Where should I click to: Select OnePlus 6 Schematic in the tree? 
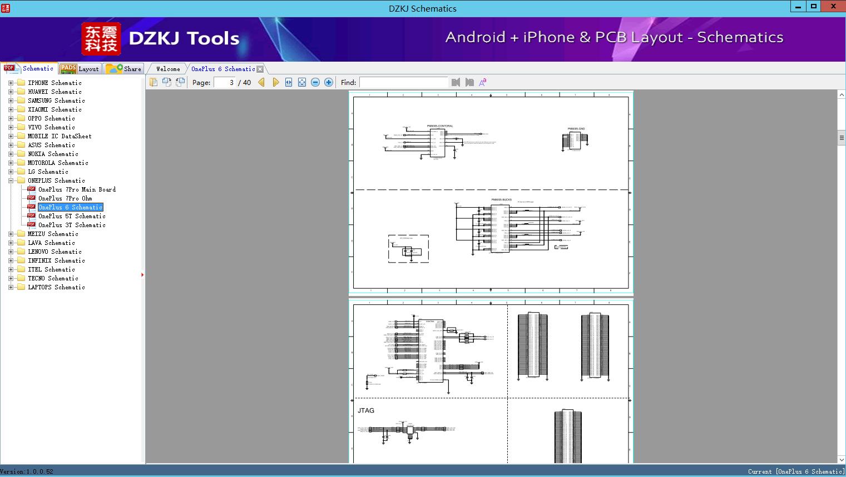click(71, 207)
